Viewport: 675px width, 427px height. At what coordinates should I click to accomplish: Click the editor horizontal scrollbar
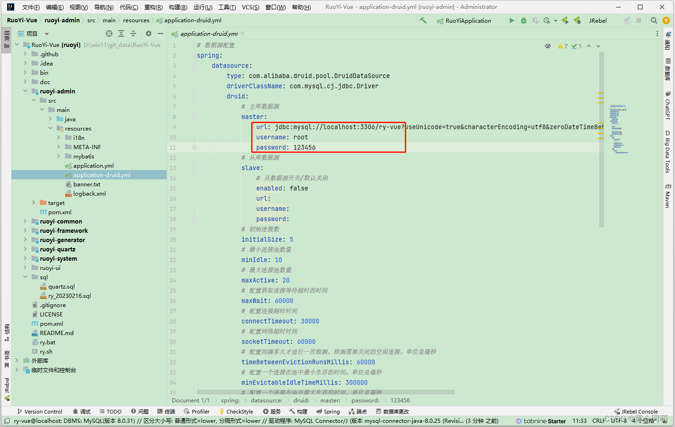325,392
